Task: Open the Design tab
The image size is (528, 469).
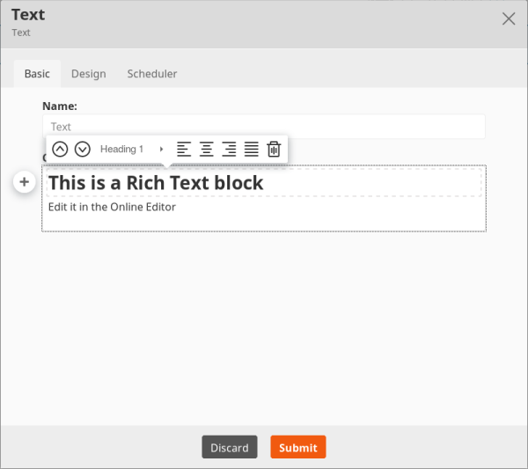Action: tap(88, 74)
